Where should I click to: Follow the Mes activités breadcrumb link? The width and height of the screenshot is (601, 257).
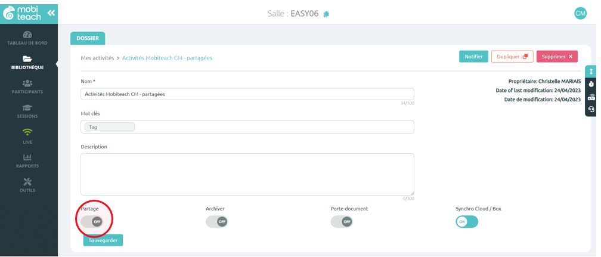(97, 58)
